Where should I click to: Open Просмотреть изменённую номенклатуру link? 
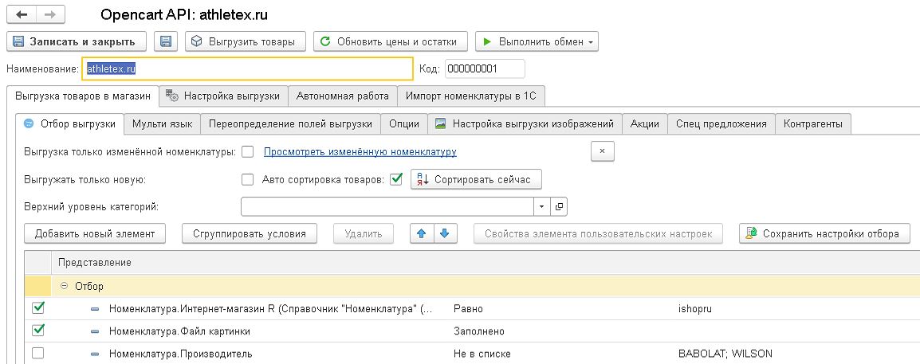coord(360,151)
